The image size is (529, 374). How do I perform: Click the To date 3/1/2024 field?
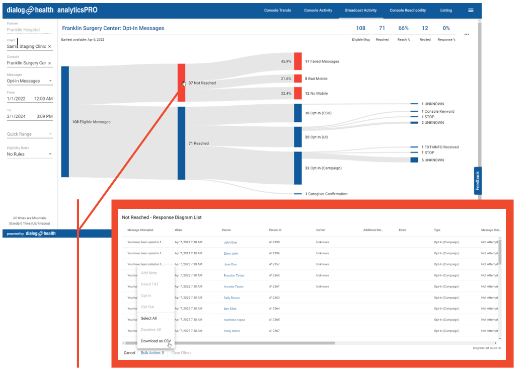point(16,116)
